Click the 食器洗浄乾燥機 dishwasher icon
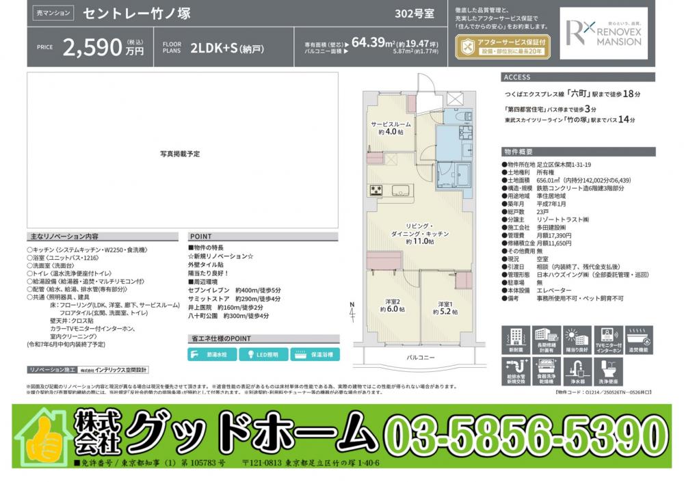 coord(546,371)
